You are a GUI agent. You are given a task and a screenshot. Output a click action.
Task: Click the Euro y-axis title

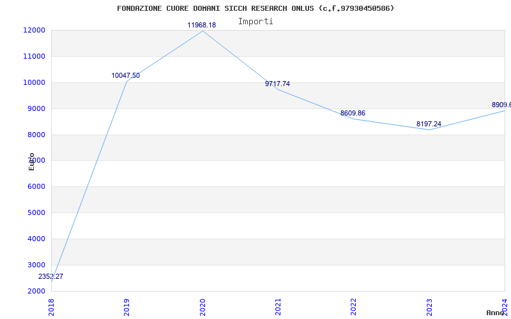tap(31, 161)
